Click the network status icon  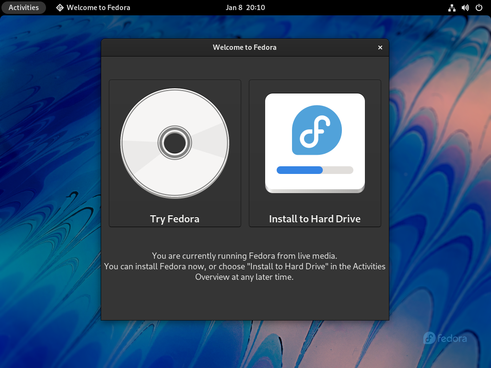[x=452, y=8]
